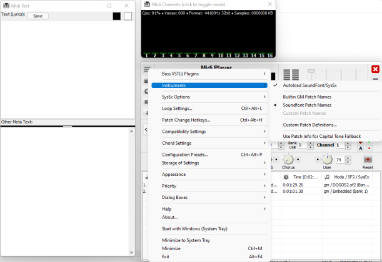Increase Channel value with up arrow
Screen dimensions: 382x262
tap(348, 143)
